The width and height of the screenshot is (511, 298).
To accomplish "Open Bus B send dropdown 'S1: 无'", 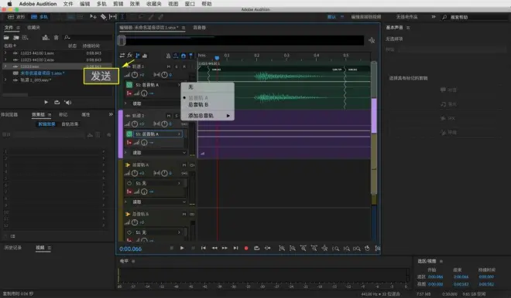I will [158, 232].
